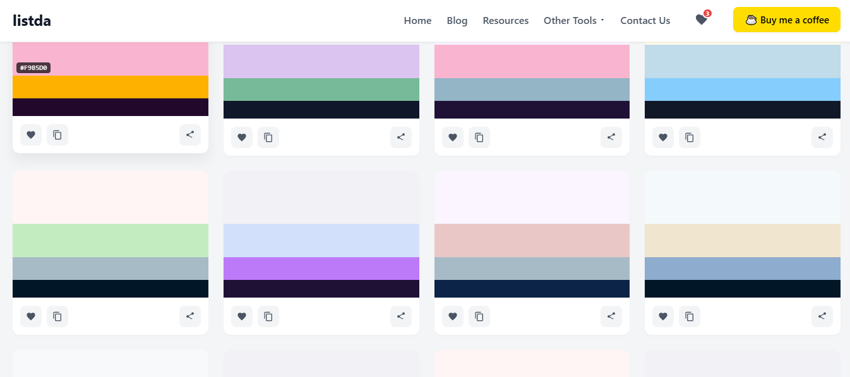Like the pink and steel-blue palette
850x377 pixels.
point(453,137)
